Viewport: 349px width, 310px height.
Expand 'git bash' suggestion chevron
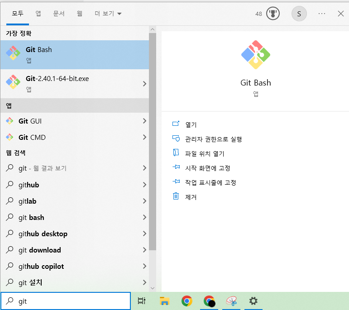click(x=144, y=217)
